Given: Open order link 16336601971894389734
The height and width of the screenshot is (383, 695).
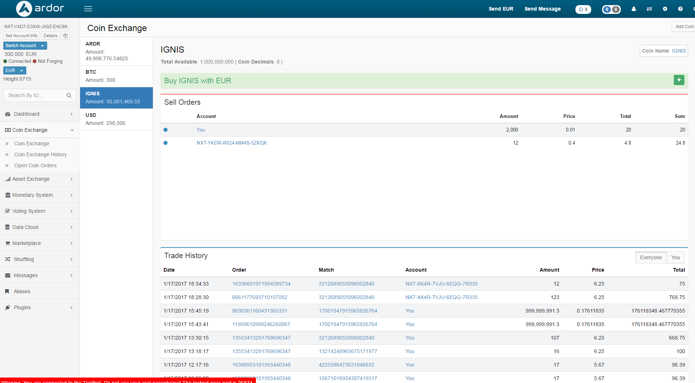Looking at the screenshot, I should 261,284.
